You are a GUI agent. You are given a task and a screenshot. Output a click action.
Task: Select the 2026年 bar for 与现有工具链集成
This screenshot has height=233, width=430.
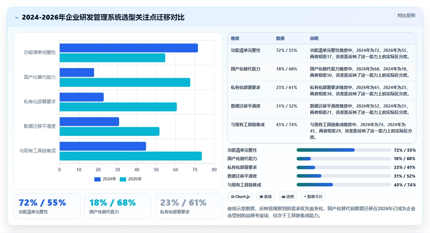click(131, 156)
